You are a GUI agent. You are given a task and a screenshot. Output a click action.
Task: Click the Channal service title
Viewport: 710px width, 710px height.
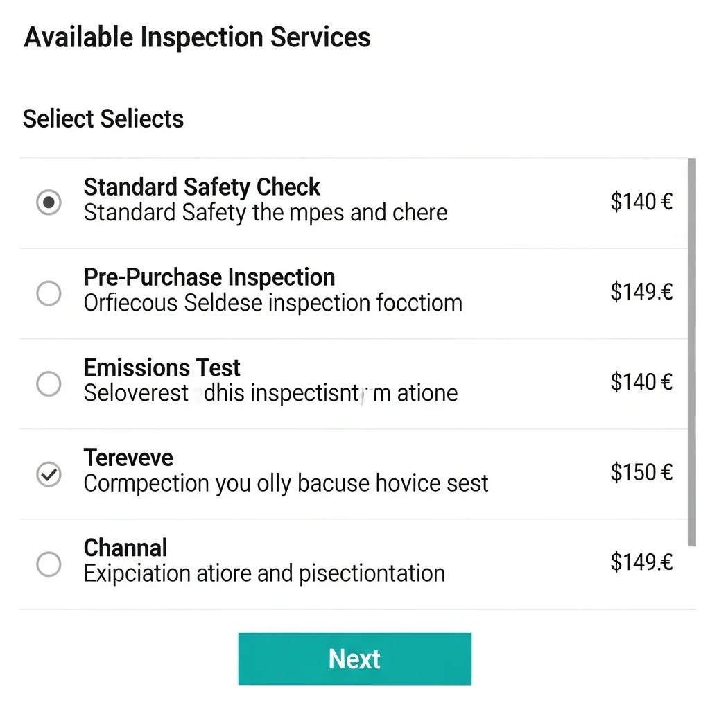[125, 548]
